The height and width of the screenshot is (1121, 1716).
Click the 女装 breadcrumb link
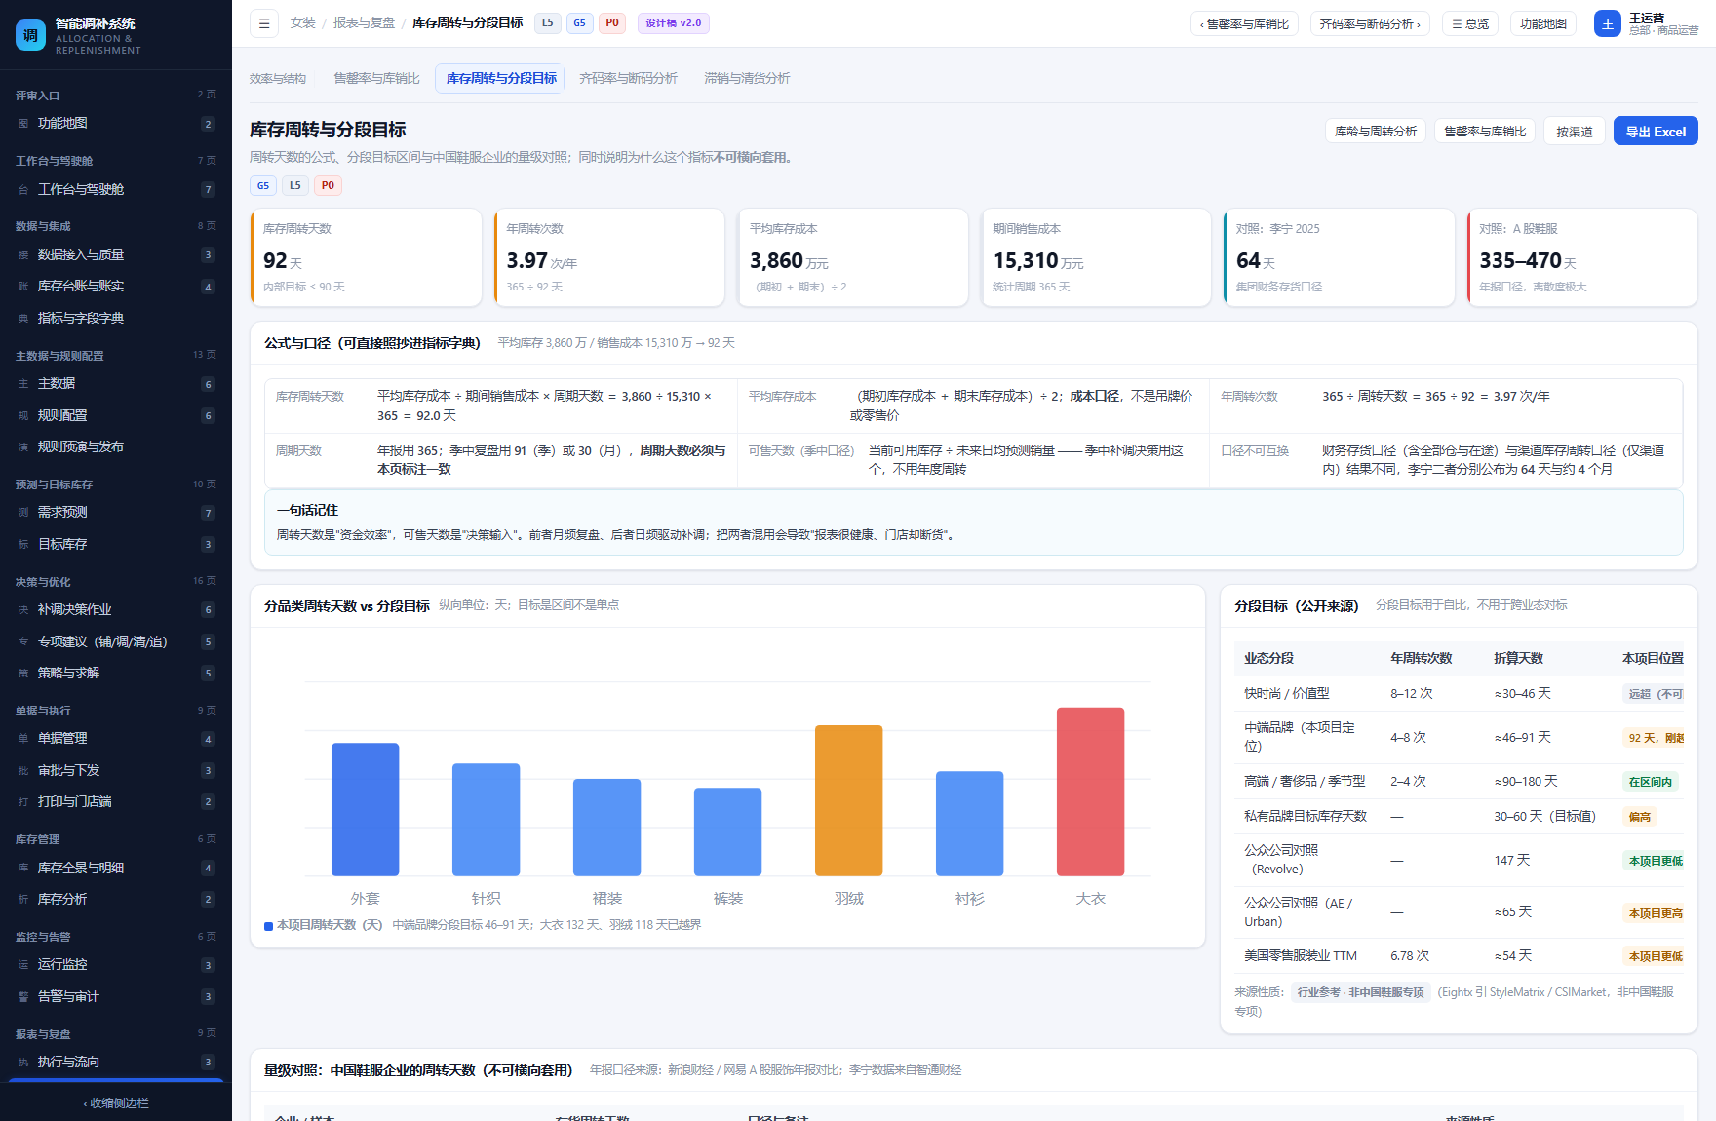303,23
